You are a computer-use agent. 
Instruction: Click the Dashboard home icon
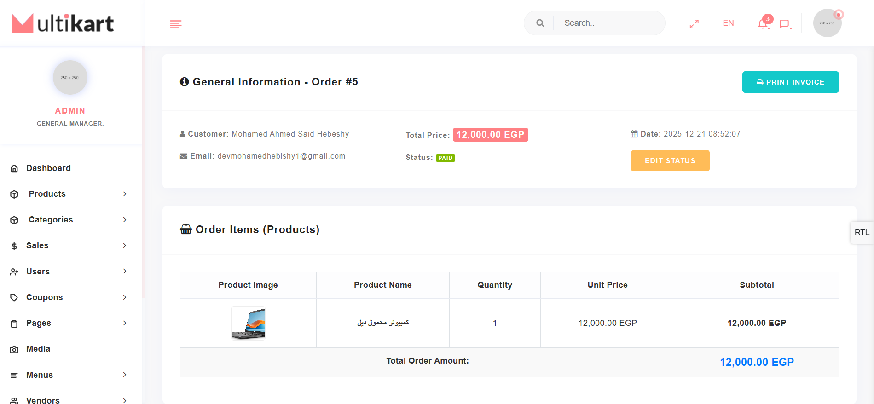pos(14,169)
